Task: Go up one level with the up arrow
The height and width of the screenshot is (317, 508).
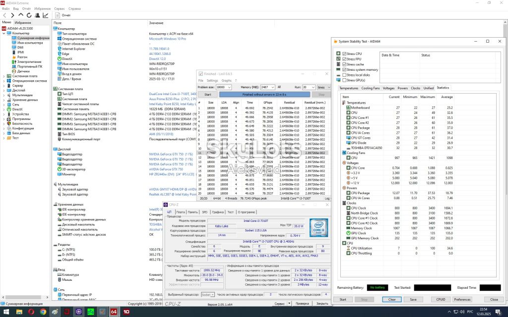Action: pyautogui.click(x=21, y=15)
